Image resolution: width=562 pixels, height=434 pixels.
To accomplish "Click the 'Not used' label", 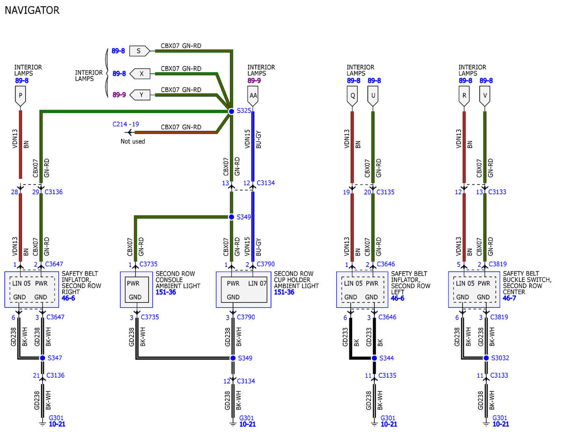I will [x=133, y=141].
